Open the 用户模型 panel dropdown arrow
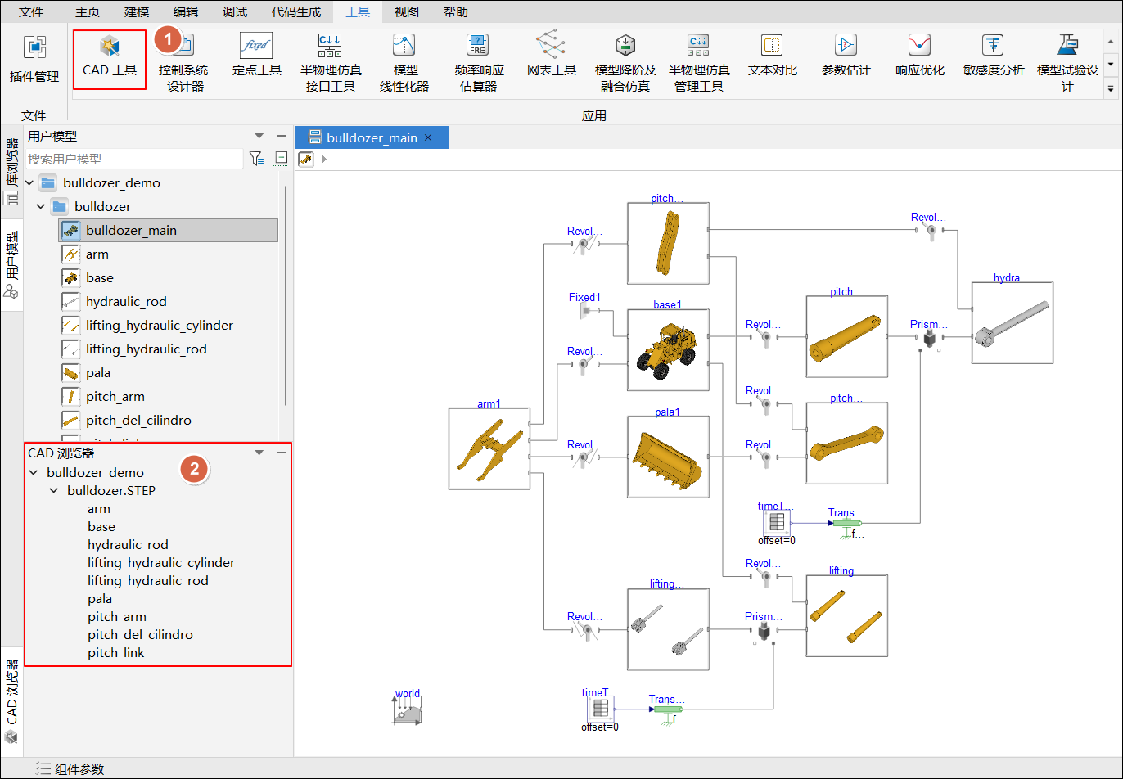This screenshot has width=1123, height=779. tap(259, 137)
